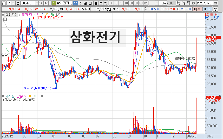
Task: Click the stock code field 009470
Action: point(28,3)
